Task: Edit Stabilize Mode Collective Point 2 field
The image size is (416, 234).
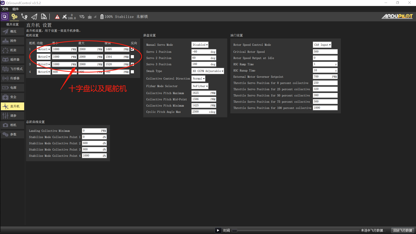Action: pyautogui.click(x=94, y=143)
